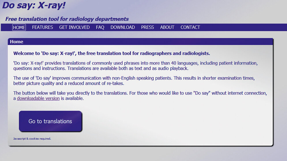Open the FAQ page
This screenshot has height=161, width=287.
click(100, 27)
